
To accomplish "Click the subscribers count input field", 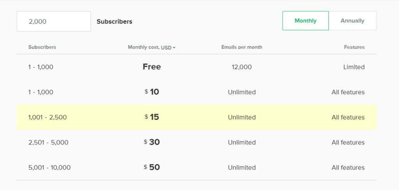I will (x=54, y=21).
